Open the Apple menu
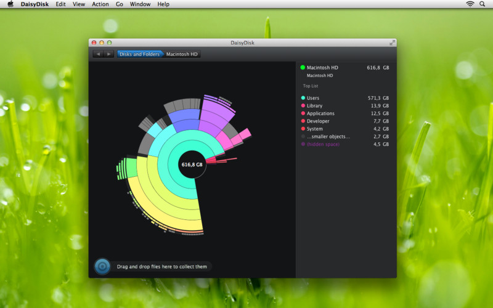This screenshot has width=493, height=308. click(10, 4)
